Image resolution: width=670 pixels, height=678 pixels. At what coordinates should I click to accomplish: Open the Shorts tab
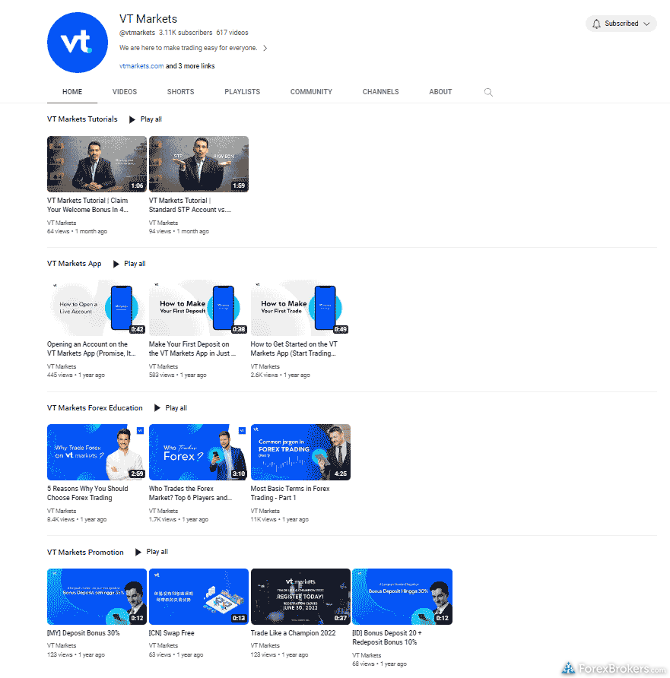click(180, 92)
